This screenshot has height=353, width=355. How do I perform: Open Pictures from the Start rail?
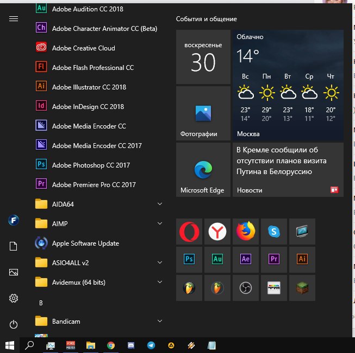14,272
